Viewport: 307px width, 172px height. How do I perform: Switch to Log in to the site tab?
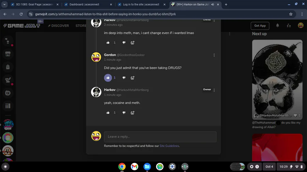click(141, 4)
